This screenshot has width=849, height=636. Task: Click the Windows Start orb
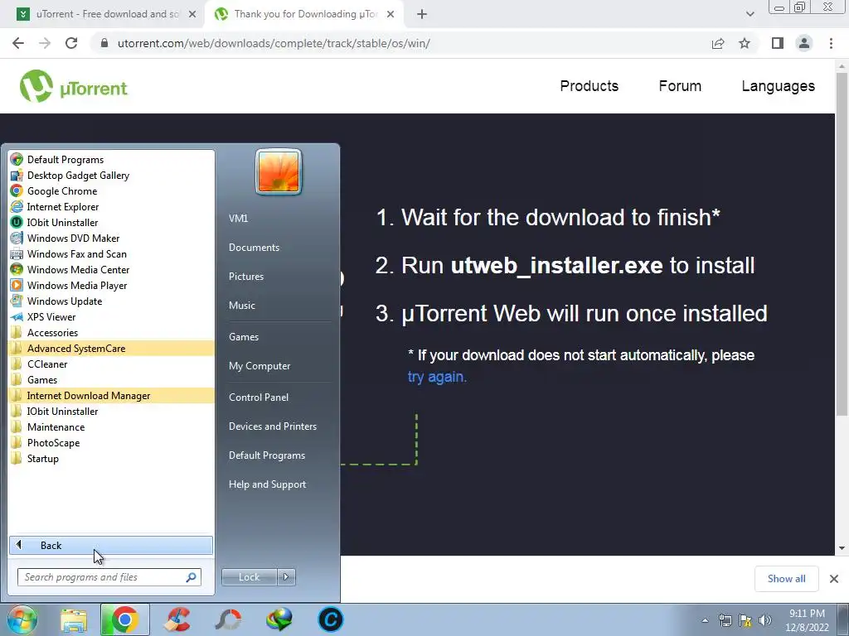(22, 619)
